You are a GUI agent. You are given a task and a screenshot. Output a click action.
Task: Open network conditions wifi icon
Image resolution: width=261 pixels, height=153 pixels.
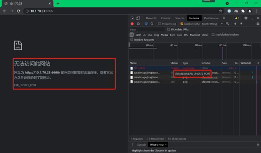click(228, 24)
